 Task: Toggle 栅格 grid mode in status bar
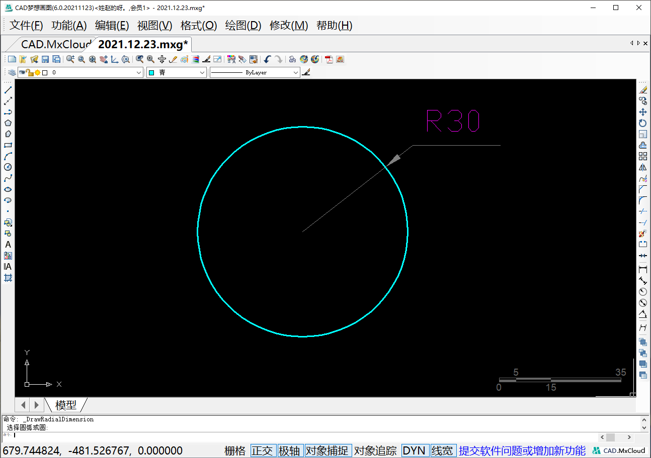[235, 450]
